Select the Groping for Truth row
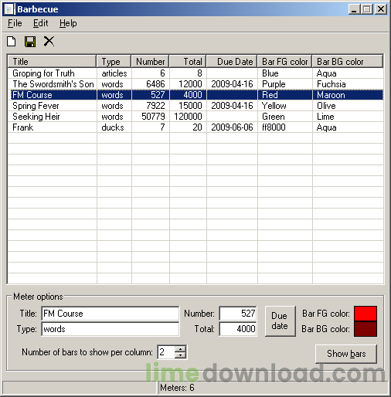391x397 pixels. (195, 73)
